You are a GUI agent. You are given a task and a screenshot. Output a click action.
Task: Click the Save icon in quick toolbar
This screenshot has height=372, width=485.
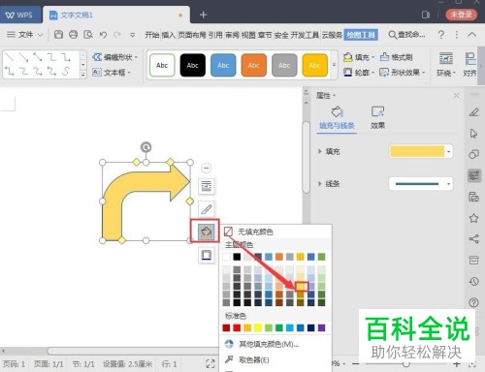[58, 34]
